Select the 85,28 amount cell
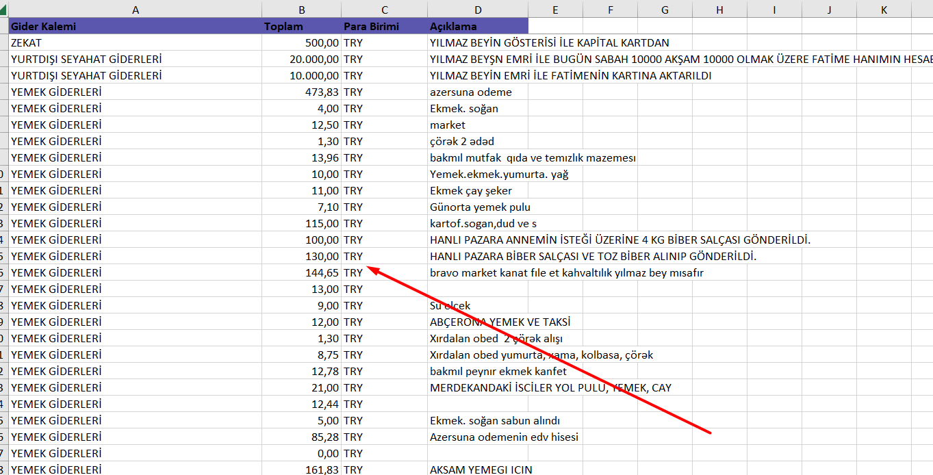Image resolution: width=933 pixels, height=475 pixels. [x=301, y=437]
